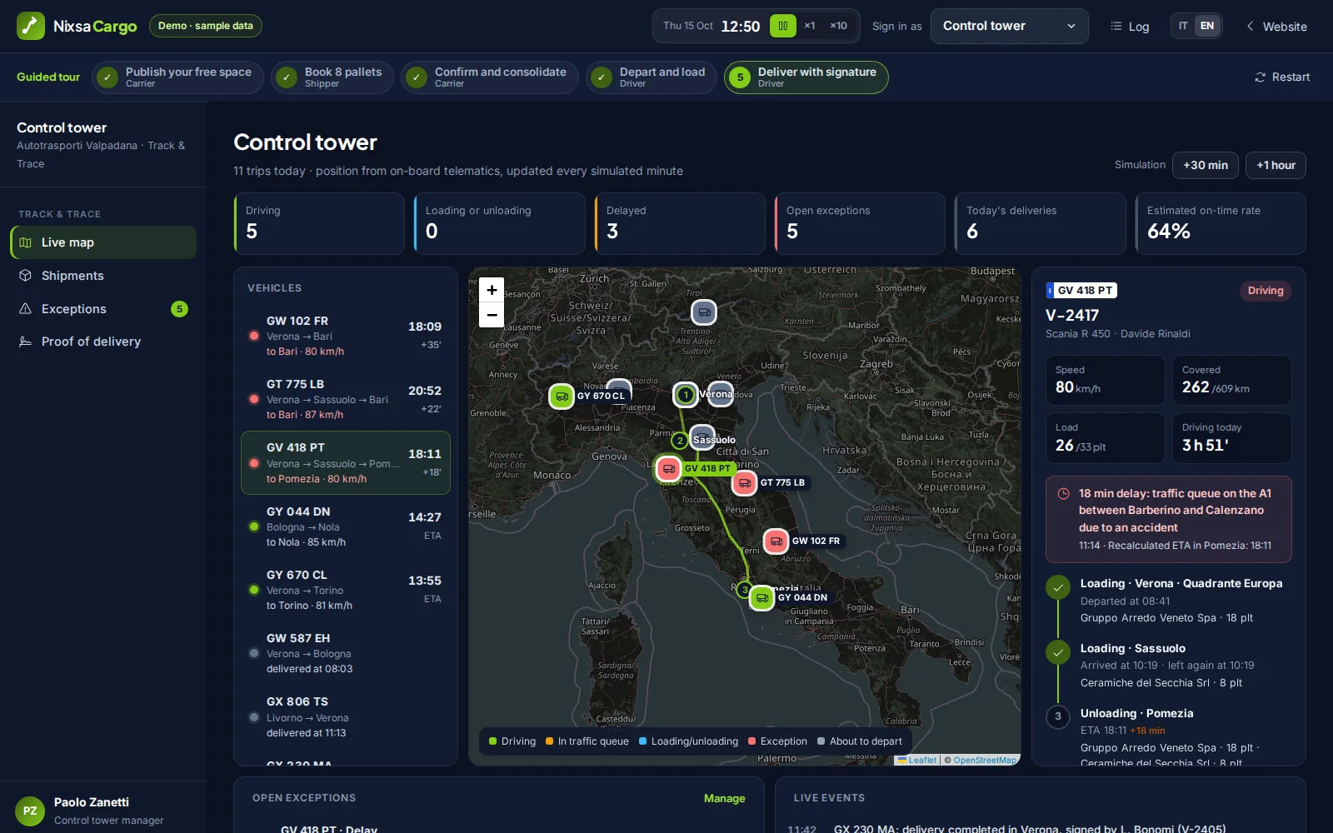Select vehicle GY 044 DN in list
1333x833 pixels.
pos(346,526)
